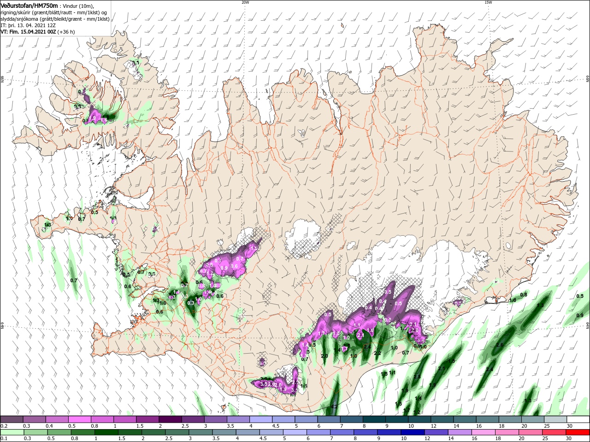This screenshot has width=590, height=442.
Task: Select bottom-row green swatch between 0.5 and 0.8
Action: pyautogui.click(x=59, y=432)
